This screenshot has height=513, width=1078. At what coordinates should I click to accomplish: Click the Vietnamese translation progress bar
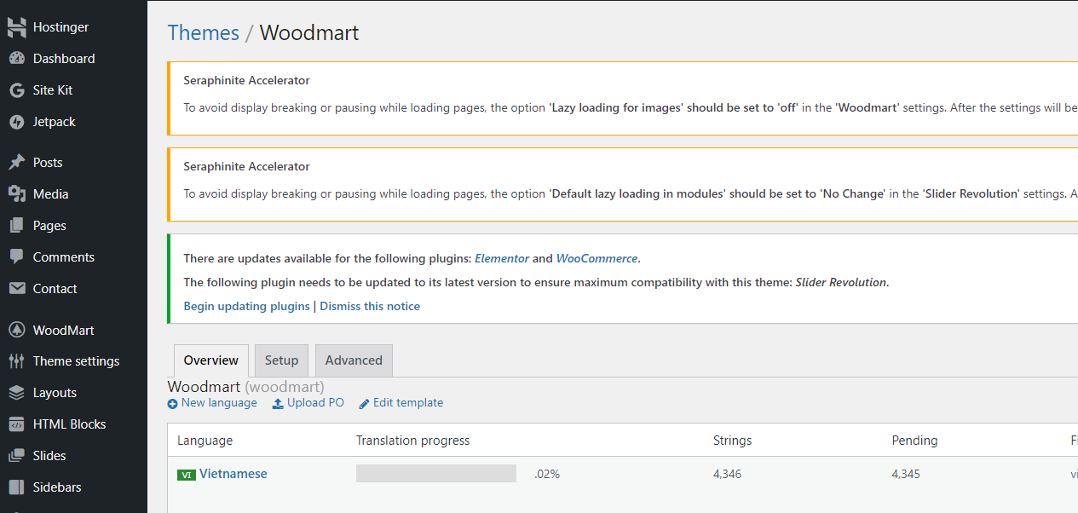(x=436, y=474)
